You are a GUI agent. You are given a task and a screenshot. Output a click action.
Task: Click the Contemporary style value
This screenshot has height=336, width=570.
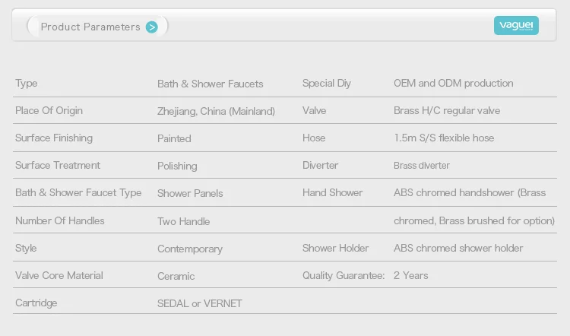pyautogui.click(x=190, y=249)
